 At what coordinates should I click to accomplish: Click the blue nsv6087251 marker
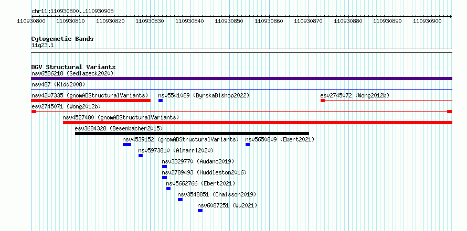point(200,211)
